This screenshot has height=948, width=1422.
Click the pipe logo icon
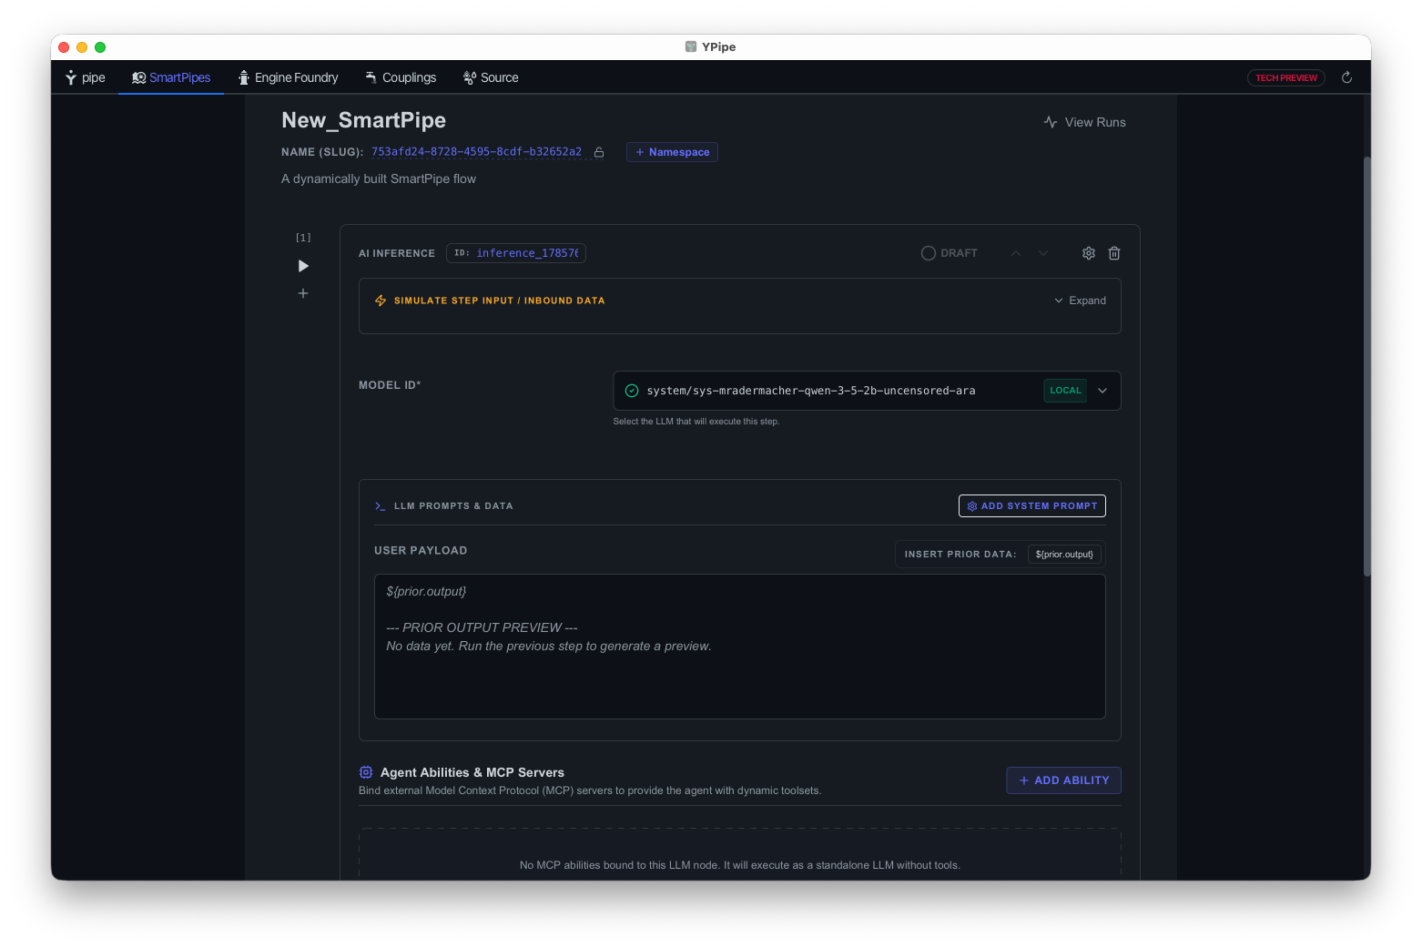(71, 77)
